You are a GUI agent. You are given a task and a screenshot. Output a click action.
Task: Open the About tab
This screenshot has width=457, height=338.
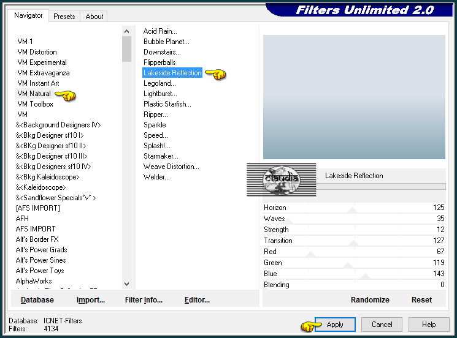(94, 17)
